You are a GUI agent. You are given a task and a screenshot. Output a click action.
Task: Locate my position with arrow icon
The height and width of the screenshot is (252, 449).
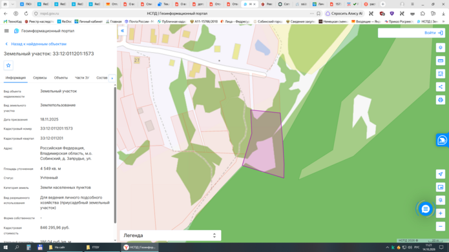click(441, 174)
